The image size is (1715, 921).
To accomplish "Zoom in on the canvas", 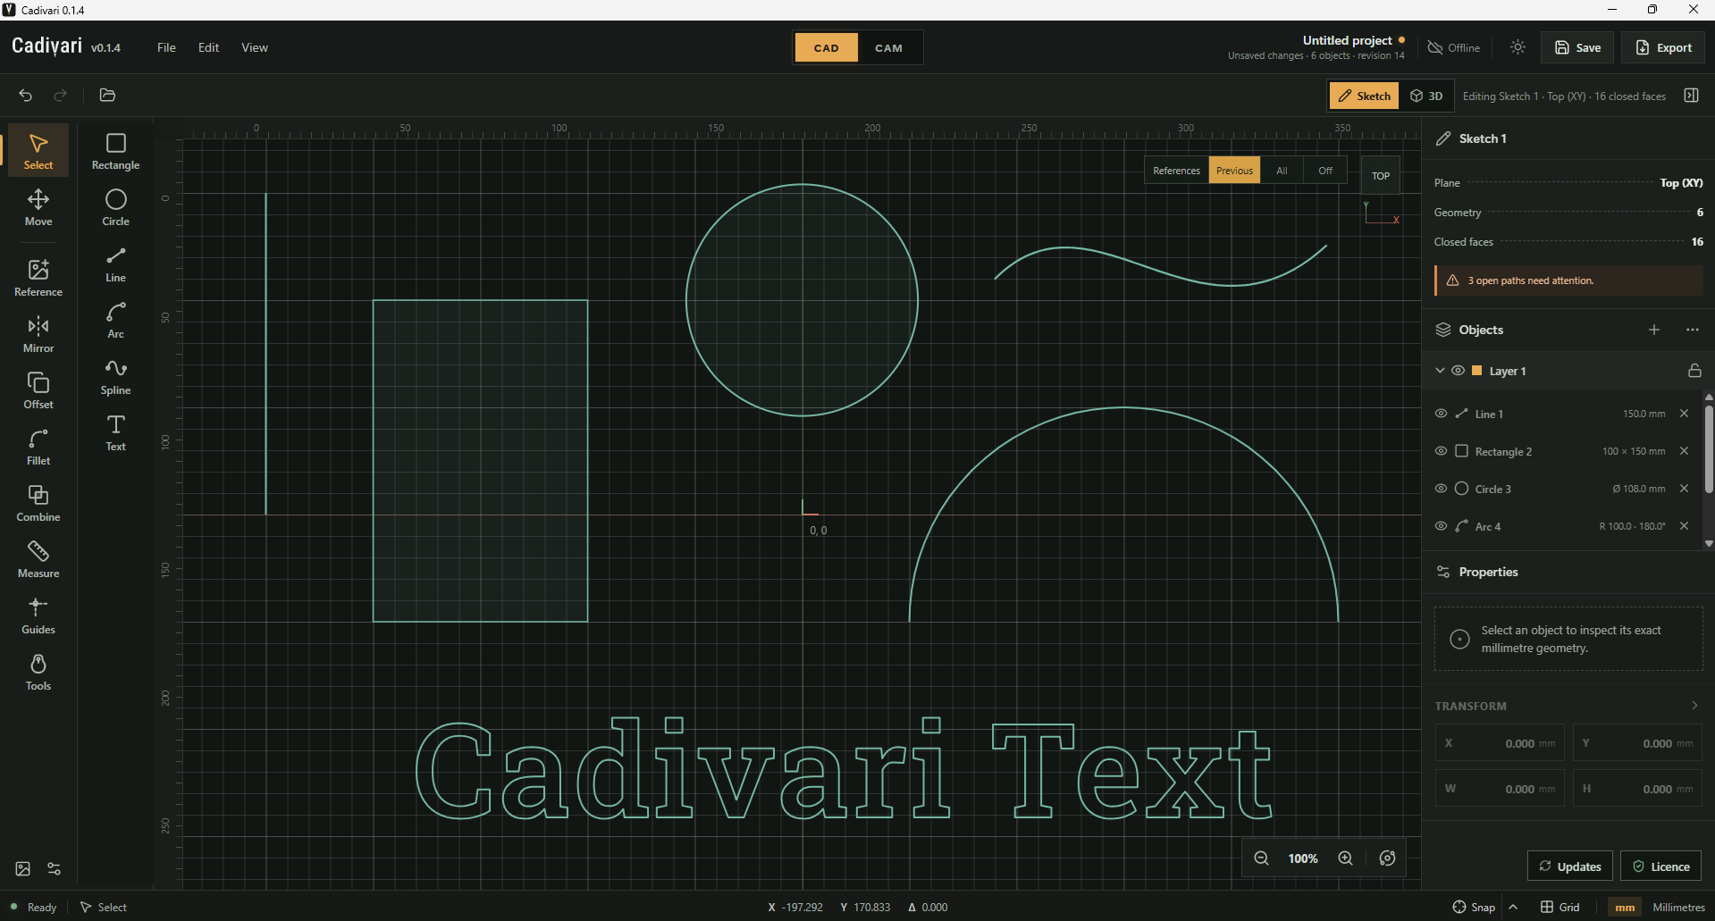I will click(x=1345, y=858).
